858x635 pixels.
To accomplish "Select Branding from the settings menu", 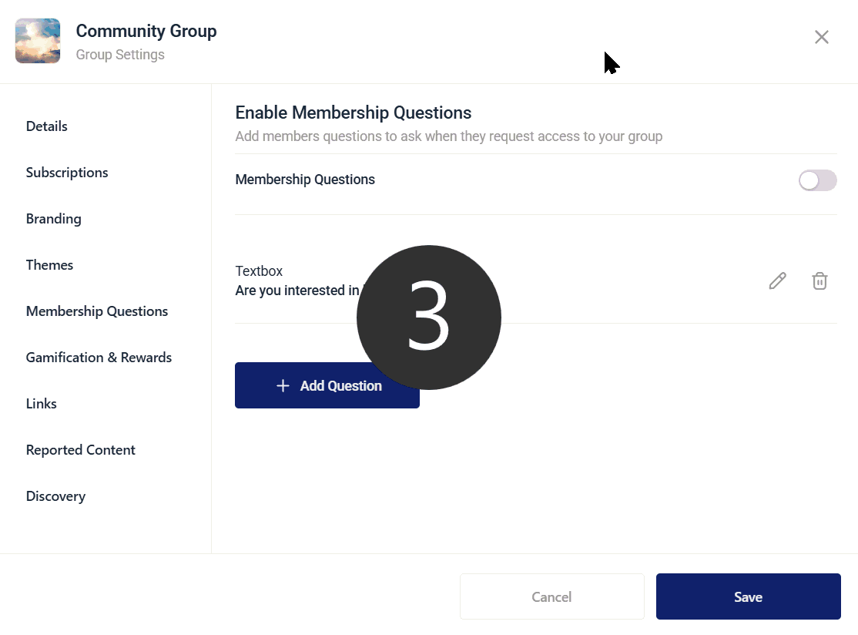I will 54,219.
